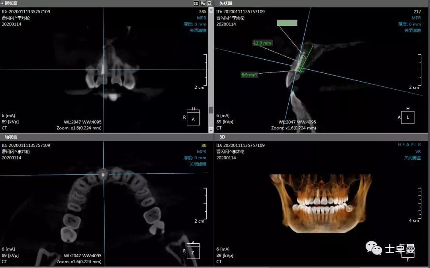The width and height of the screenshot is (430, 268).
Task: Click the sagittal view orientation cube
Action: tap(408, 117)
